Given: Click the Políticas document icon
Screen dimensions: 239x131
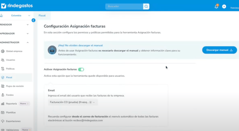Looking at the screenshot, I should [3, 69].
